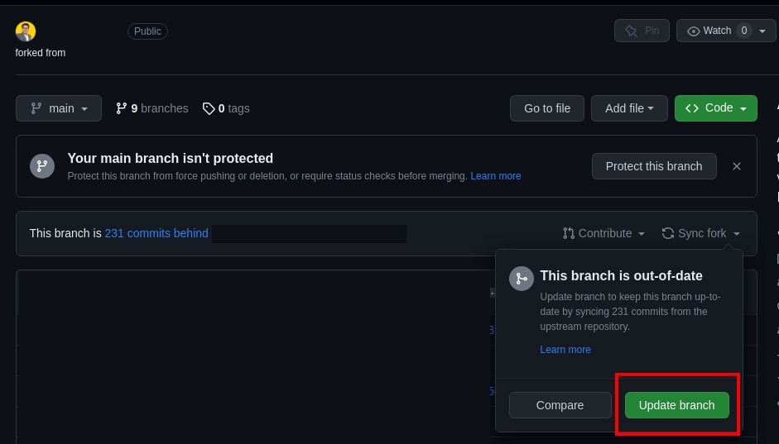This screenshot has height=444, width=779.
Task: Open Learn more link in protection banner
Action: [x=496, y=176]
